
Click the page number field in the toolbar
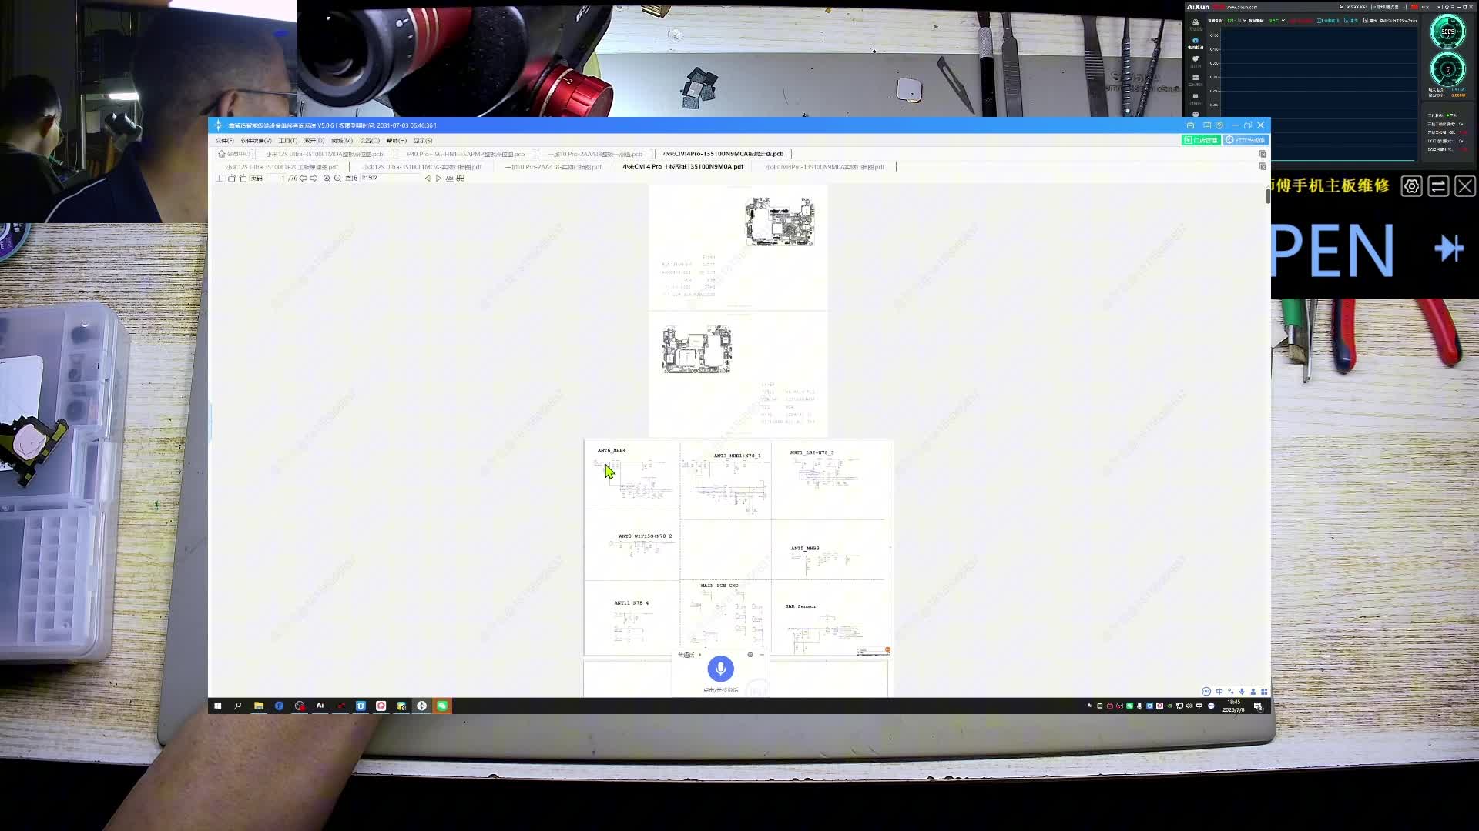(x=276, y=179)
